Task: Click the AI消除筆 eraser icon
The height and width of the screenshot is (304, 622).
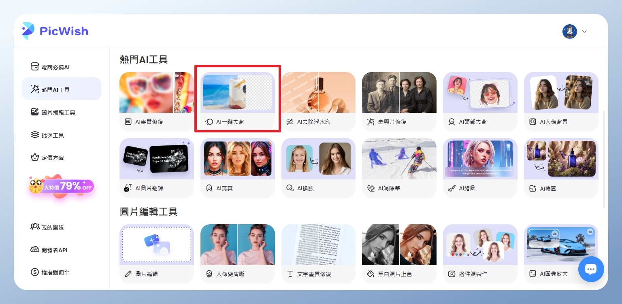Action: [x=371, y=188]
